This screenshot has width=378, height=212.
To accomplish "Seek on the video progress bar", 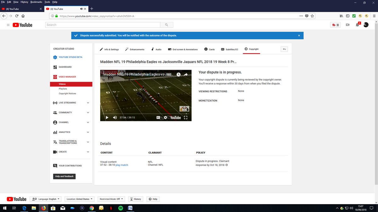I will [x=146, y=113].
